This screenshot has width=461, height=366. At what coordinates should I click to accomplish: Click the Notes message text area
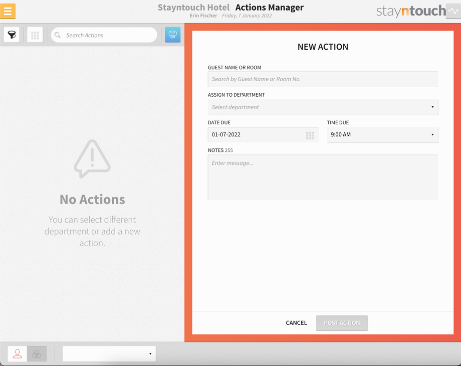[x=323, y=177]
